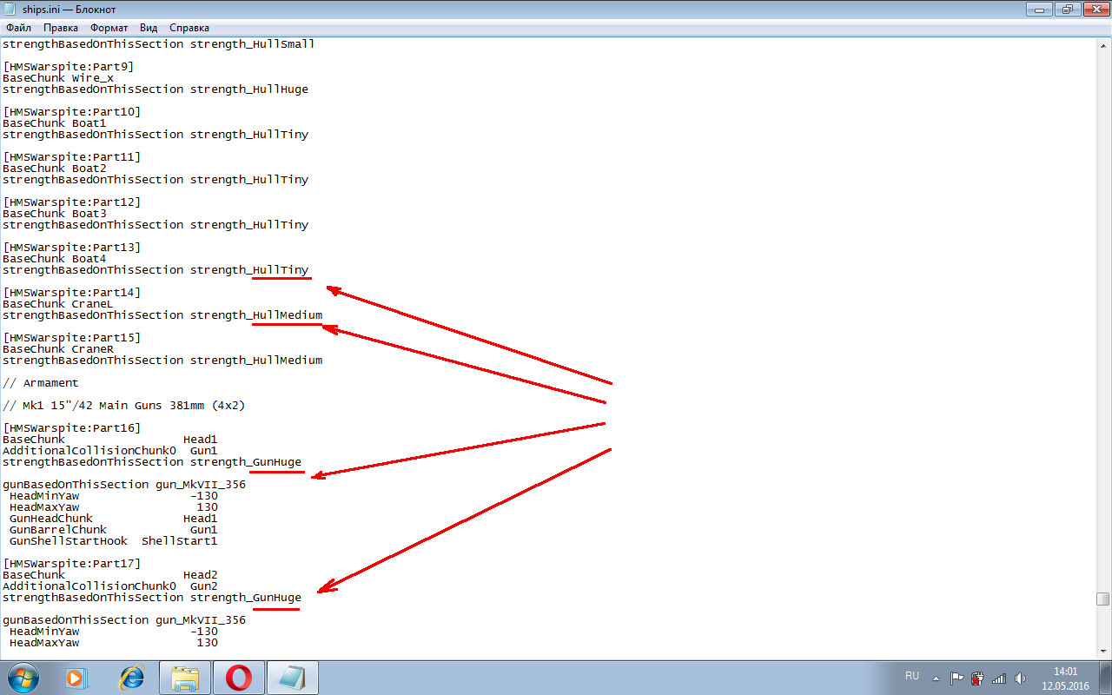
Task: Click the Notepad icon in the title bar
Action: 11,10
